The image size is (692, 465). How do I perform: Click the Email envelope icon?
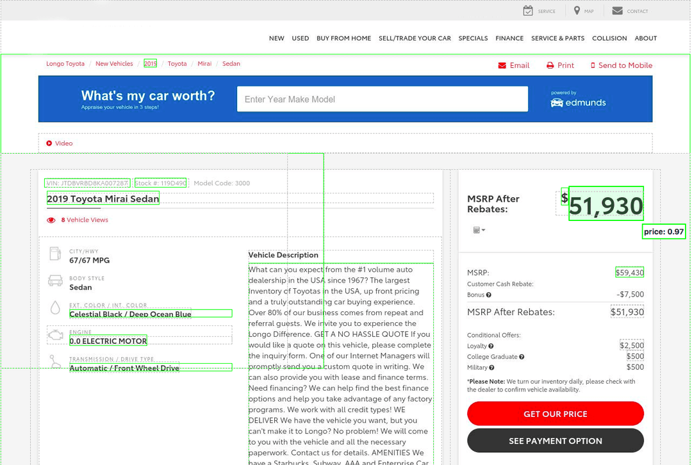point(502,65)
